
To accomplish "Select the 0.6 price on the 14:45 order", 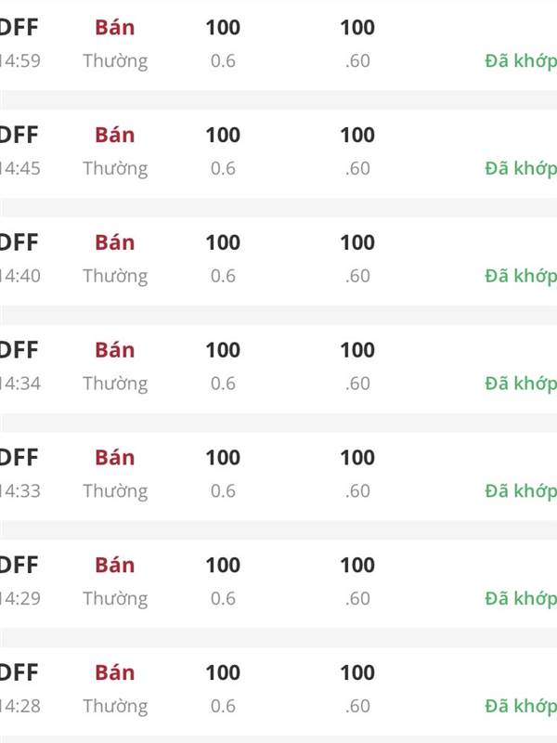I will point(223,169).
